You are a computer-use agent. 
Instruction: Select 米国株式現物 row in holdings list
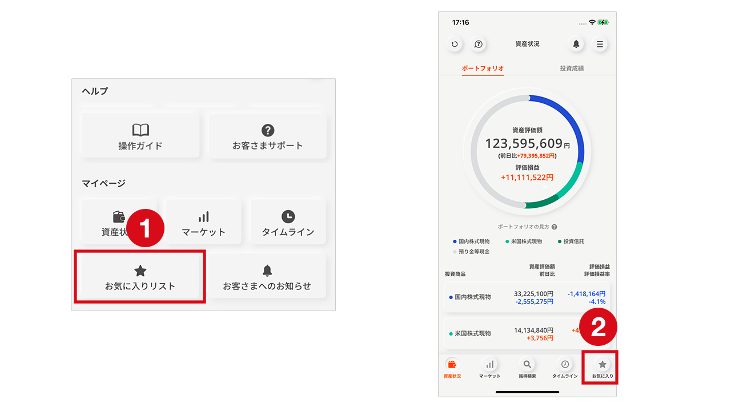coord(527,333)
